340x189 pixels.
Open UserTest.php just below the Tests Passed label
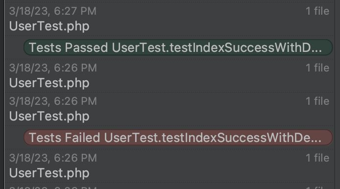[x=49, y=83]
